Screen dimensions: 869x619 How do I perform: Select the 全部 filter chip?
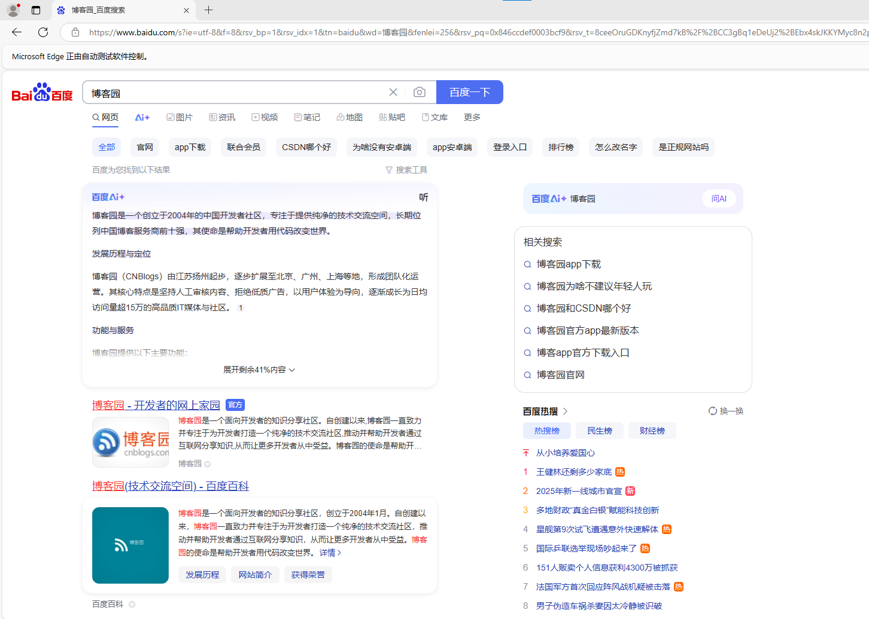[107, 147]
